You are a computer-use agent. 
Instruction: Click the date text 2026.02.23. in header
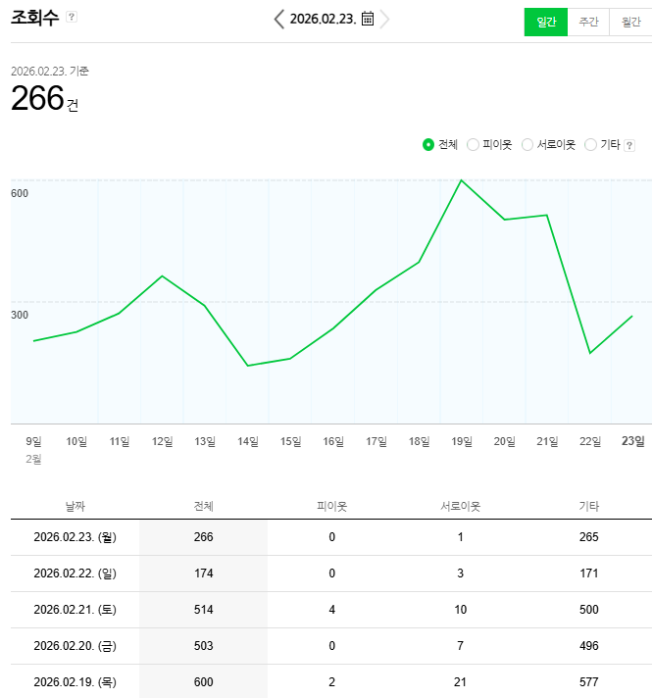click(x=323, y=20)
